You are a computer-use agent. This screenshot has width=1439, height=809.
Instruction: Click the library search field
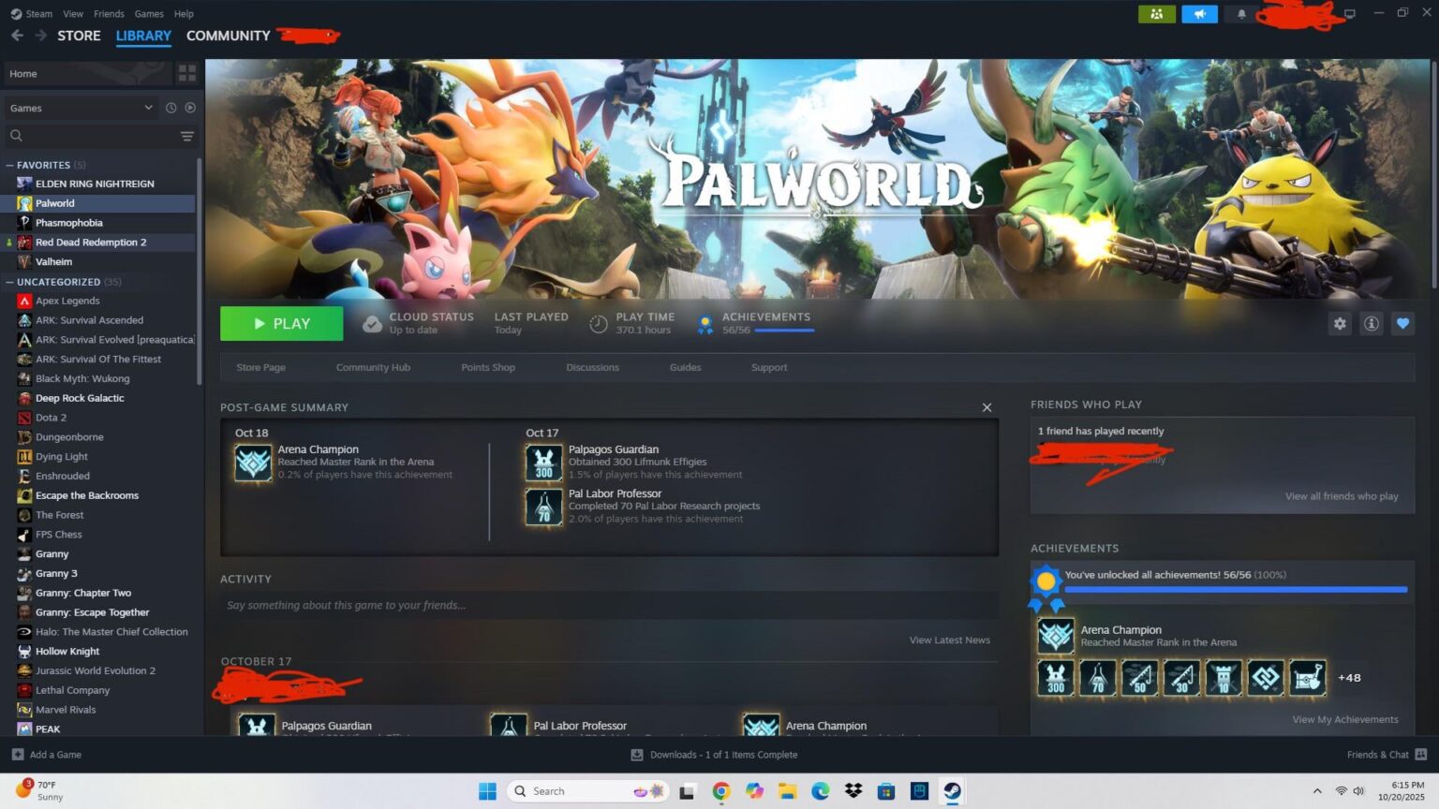pos(90,136)
